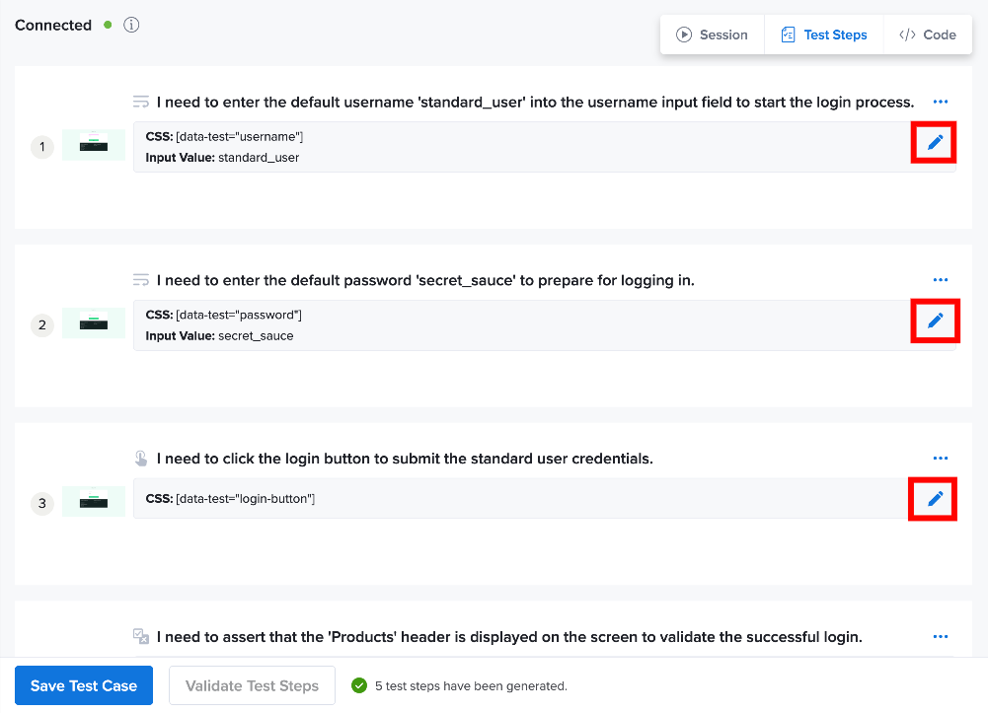Edit the login-button step with pencil icon
Image resolution: width=988 pixels, height=713 pixels.
click(x=935, y=498)
